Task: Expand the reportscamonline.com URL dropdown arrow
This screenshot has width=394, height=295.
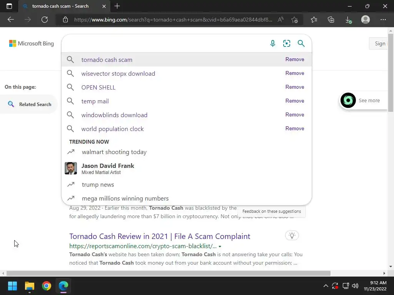Action: pyautogui.click(x=220, y=247)
